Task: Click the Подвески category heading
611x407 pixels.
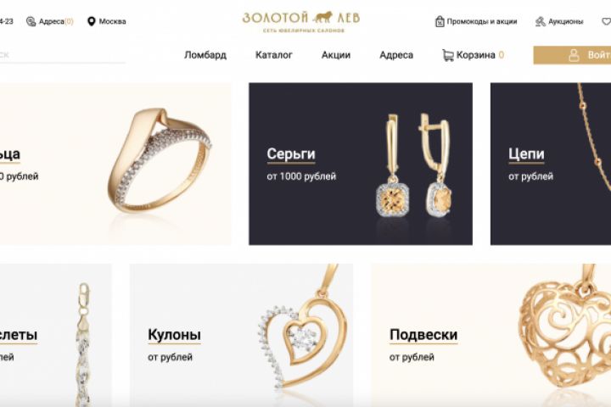Action: (x=423, y=335)
